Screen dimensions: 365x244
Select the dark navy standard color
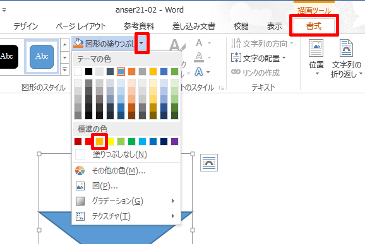coord(164,141)
